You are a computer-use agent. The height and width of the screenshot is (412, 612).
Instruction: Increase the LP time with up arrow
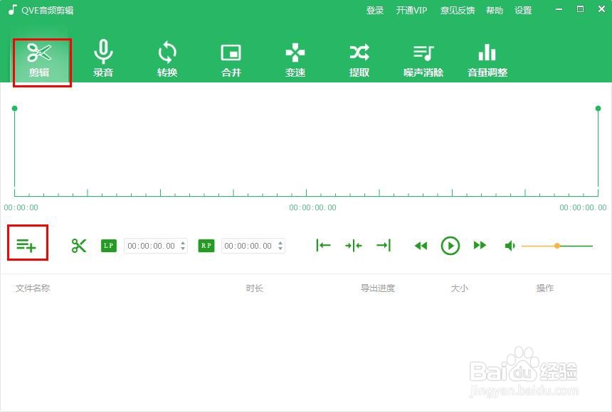click(183, 243)
